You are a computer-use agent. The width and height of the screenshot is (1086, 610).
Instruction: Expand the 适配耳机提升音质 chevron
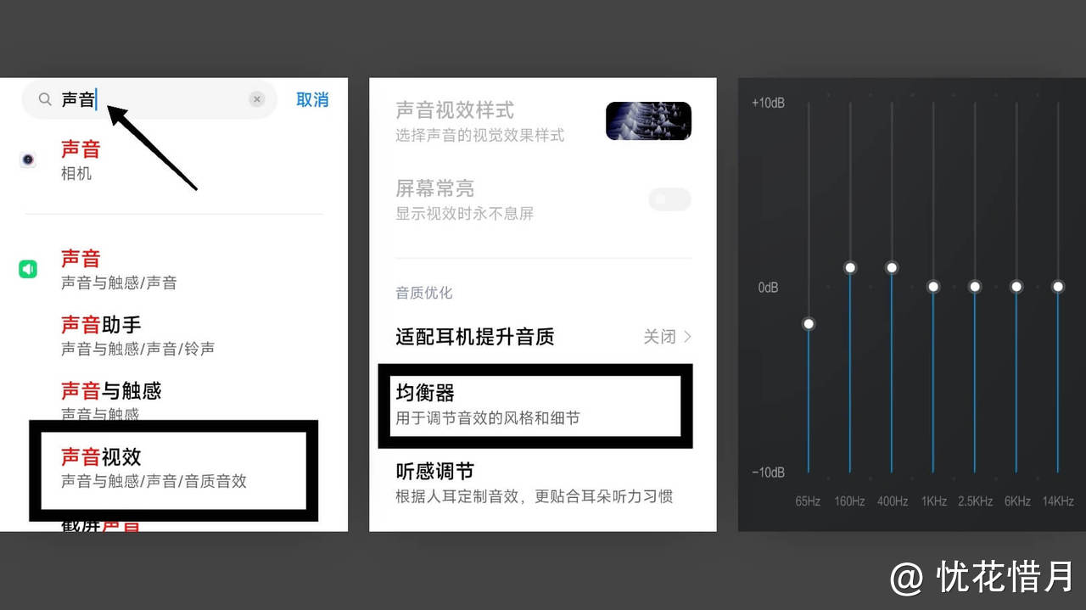point(687,337)
